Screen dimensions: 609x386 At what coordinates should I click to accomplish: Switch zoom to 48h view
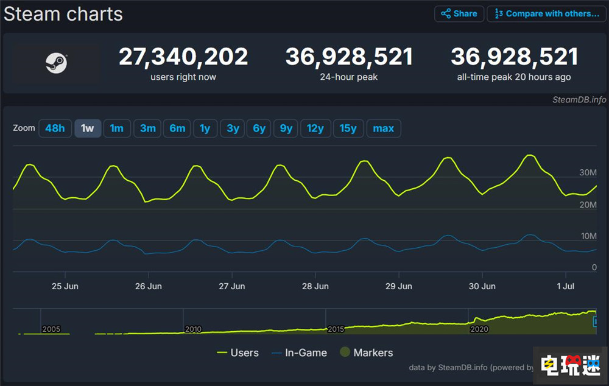click(55, 128)
